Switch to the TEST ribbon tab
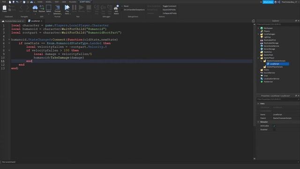 [57, 2]
